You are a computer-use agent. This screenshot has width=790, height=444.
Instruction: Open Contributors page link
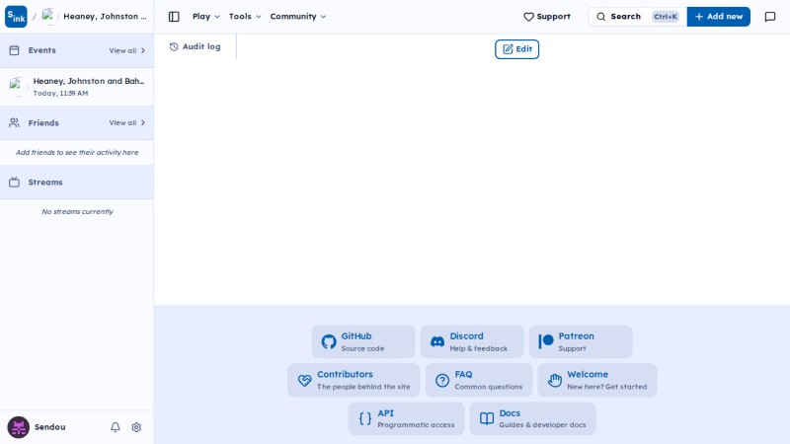(354, 380)
